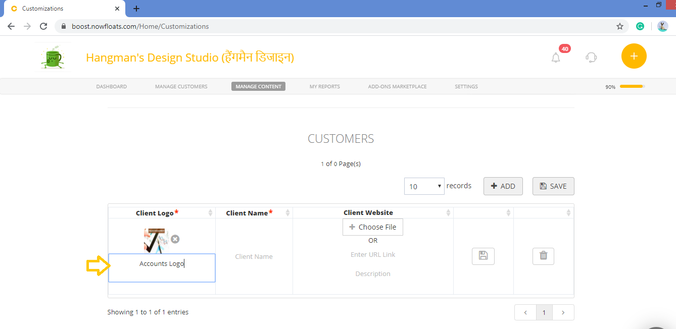This screenshot has width=676, height=329.
Task: Click the notifications bell icon
Action: click(x=556, y=58)
